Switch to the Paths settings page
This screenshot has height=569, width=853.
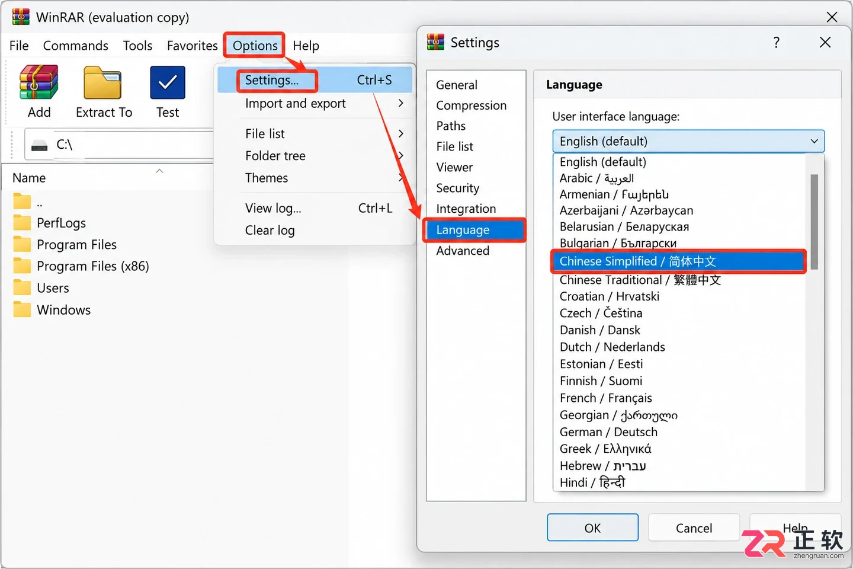tap(451, 126)
